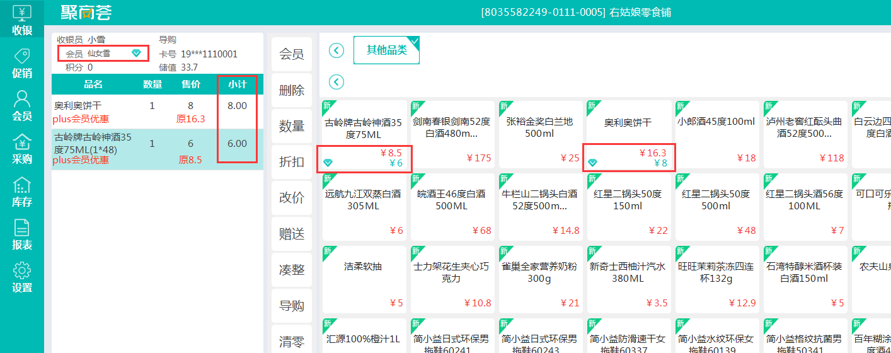The image size is (891, 353).
Task: Click the 数量 quantity button
Action: (292, 126)
